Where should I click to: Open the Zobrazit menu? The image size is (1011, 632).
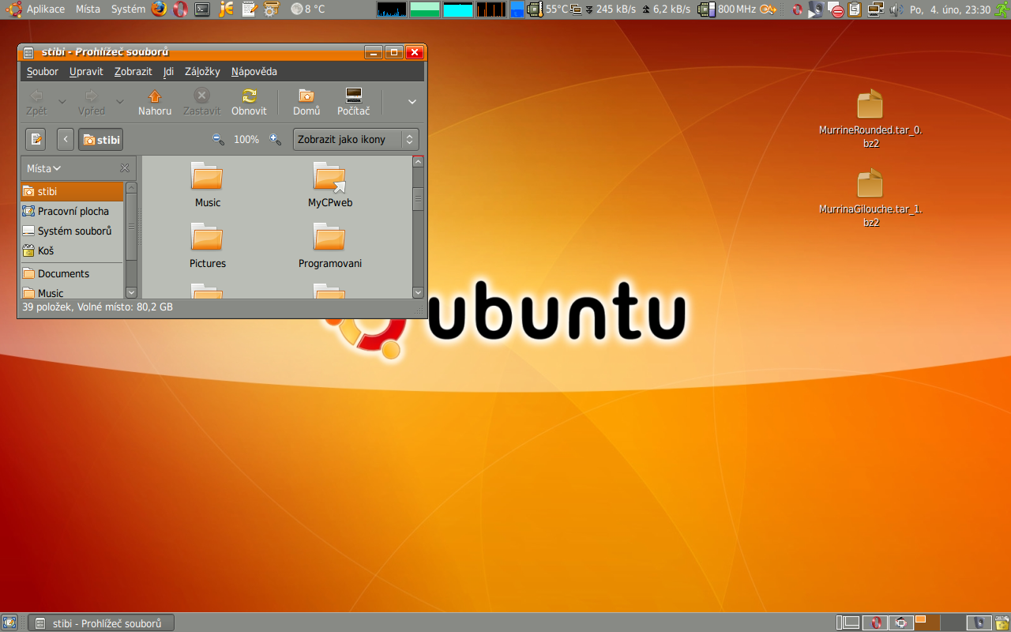click(133, 71)
